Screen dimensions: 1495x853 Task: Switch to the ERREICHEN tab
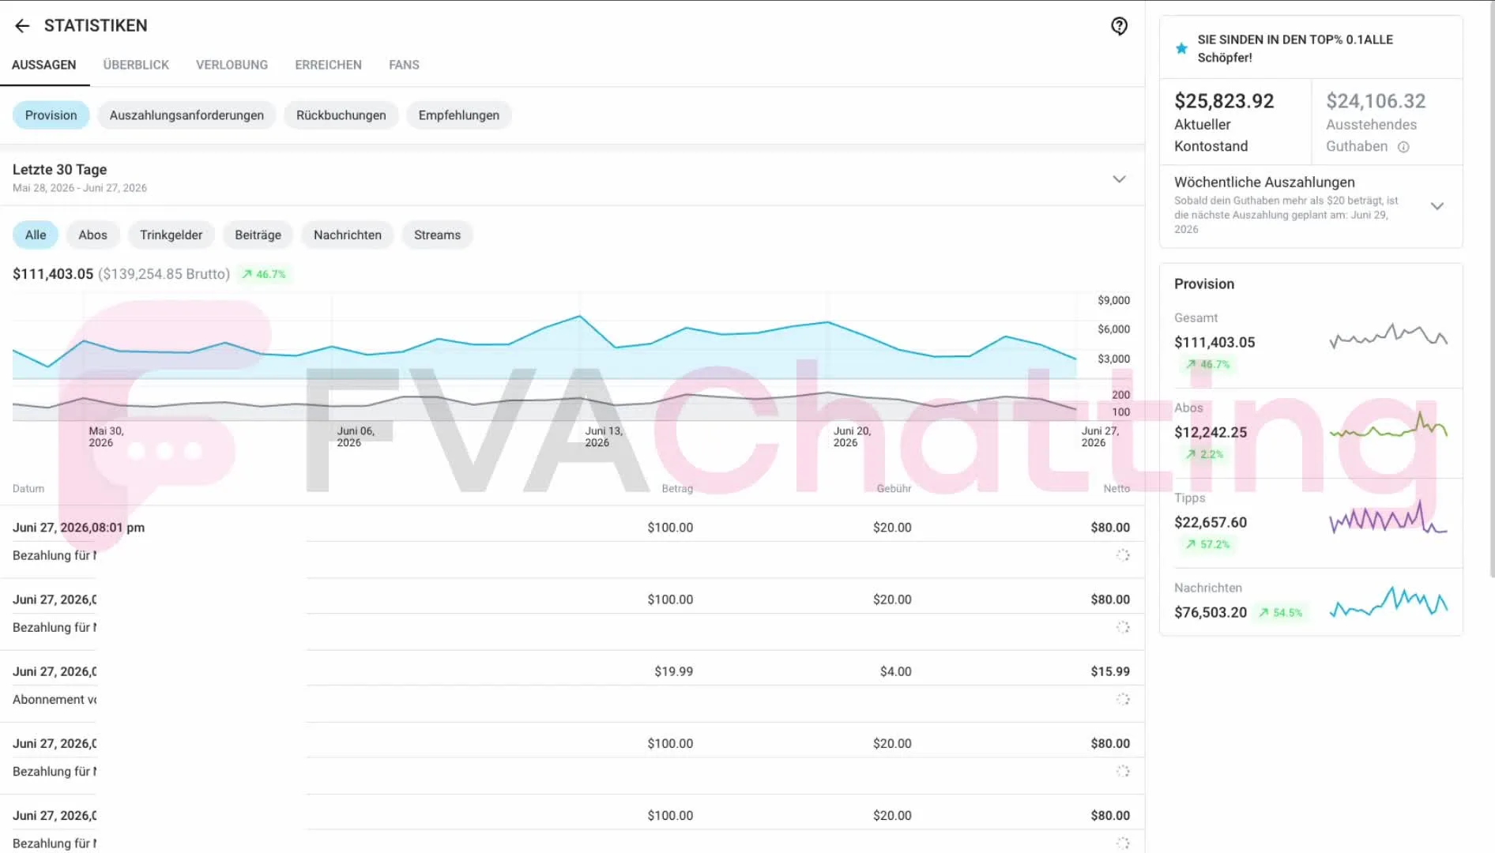click(x=328, y=65)
